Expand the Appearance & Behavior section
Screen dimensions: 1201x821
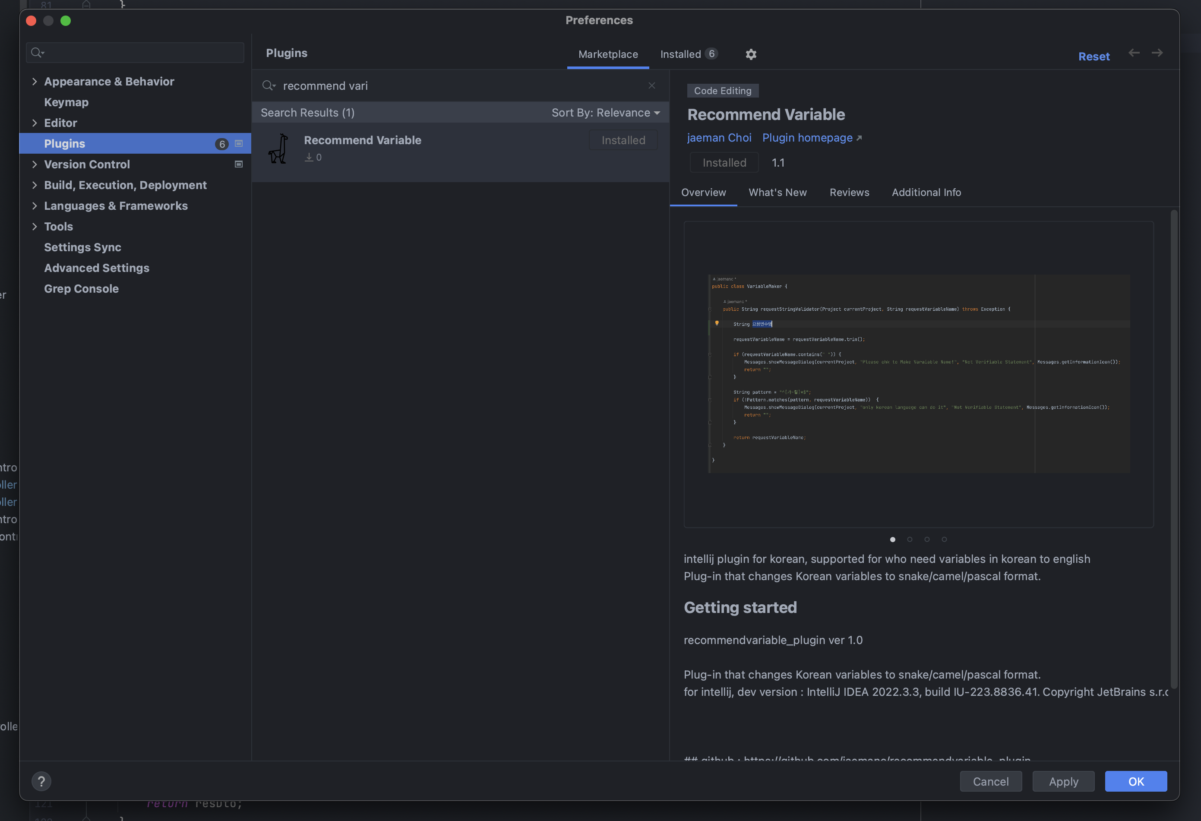[35, 82]
